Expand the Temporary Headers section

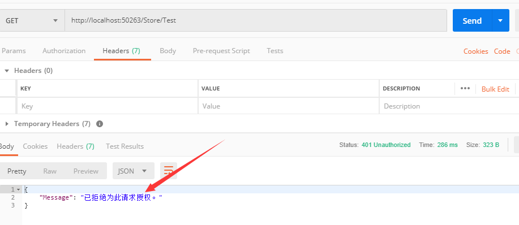[x=7, y=124]
